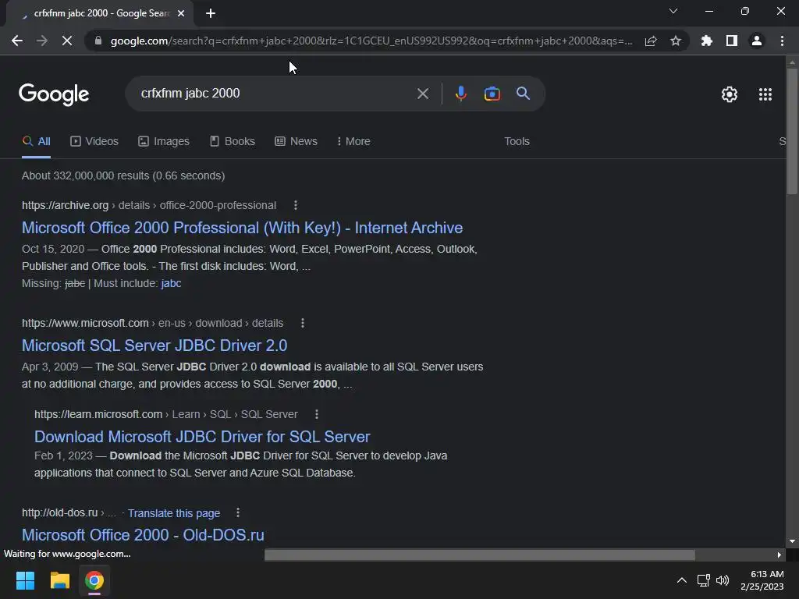Open a new tab with plus button
This screenshot has width=799, height=599.
(211, 13)
